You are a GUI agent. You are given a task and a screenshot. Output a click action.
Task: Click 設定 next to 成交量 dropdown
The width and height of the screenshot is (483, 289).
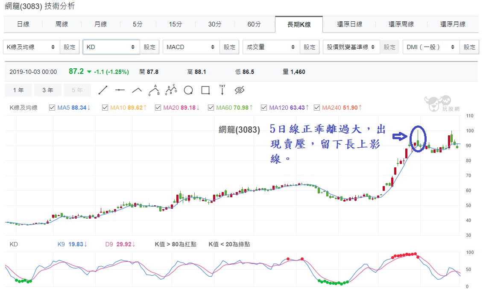[x=310, y=47]
